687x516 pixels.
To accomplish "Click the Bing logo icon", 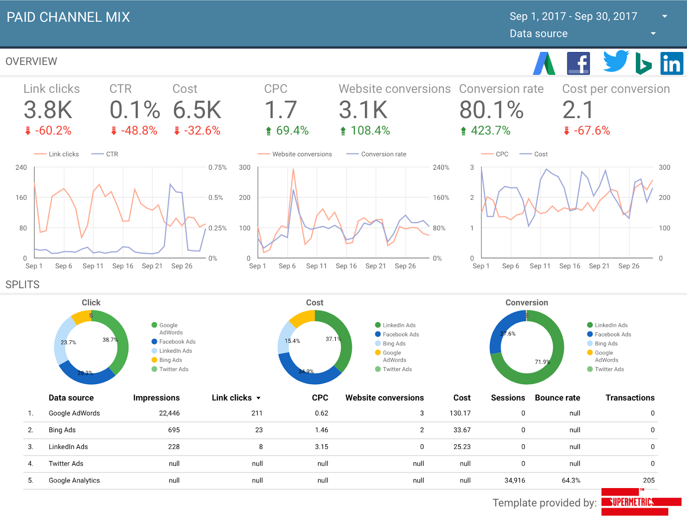I will click(x=643, y=64).
